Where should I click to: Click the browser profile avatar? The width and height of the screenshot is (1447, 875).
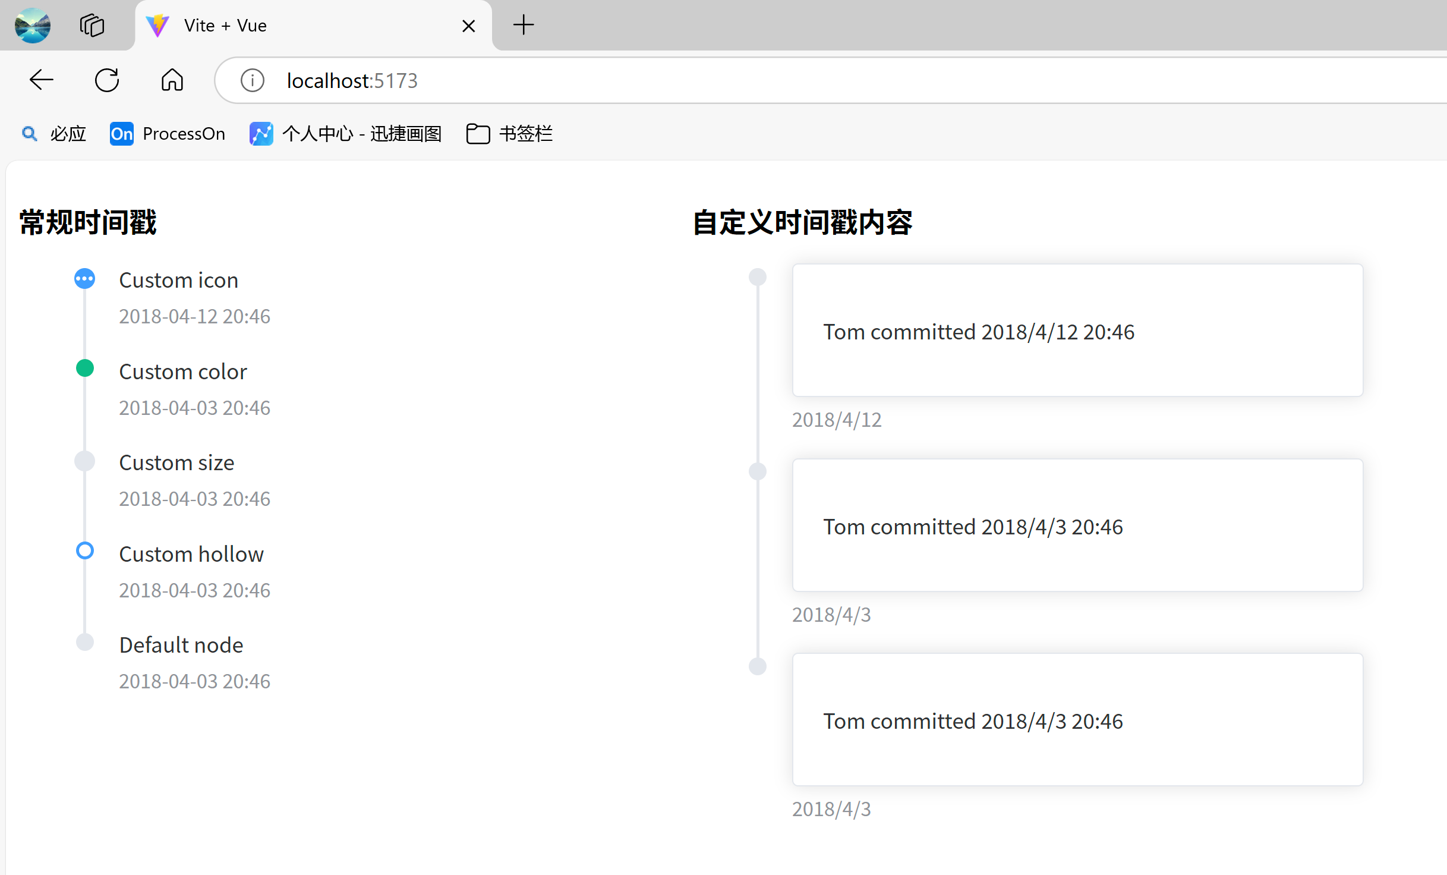point(33,26)
